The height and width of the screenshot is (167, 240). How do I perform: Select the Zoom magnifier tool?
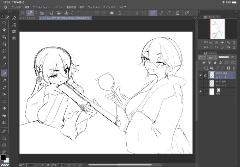click(x=4, y=23)
